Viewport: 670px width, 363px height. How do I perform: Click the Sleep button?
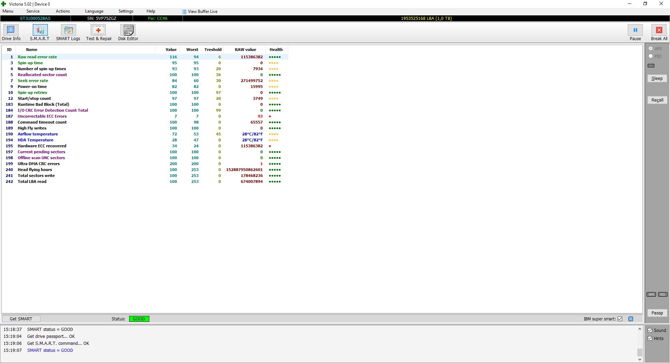657,79
